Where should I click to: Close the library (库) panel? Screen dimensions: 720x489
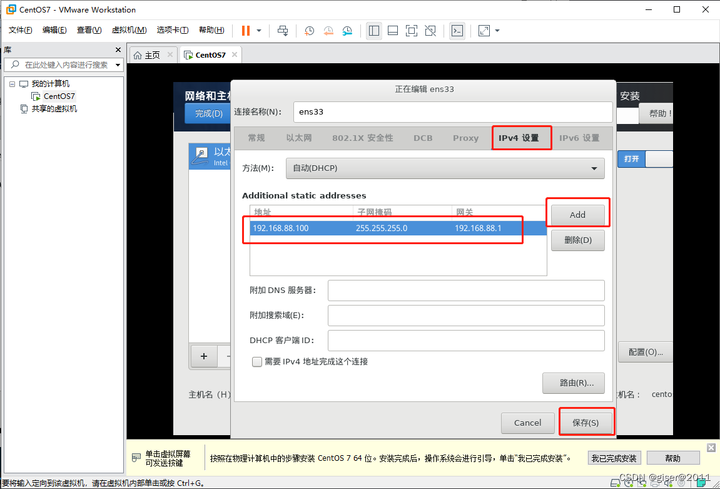(118, 49)
